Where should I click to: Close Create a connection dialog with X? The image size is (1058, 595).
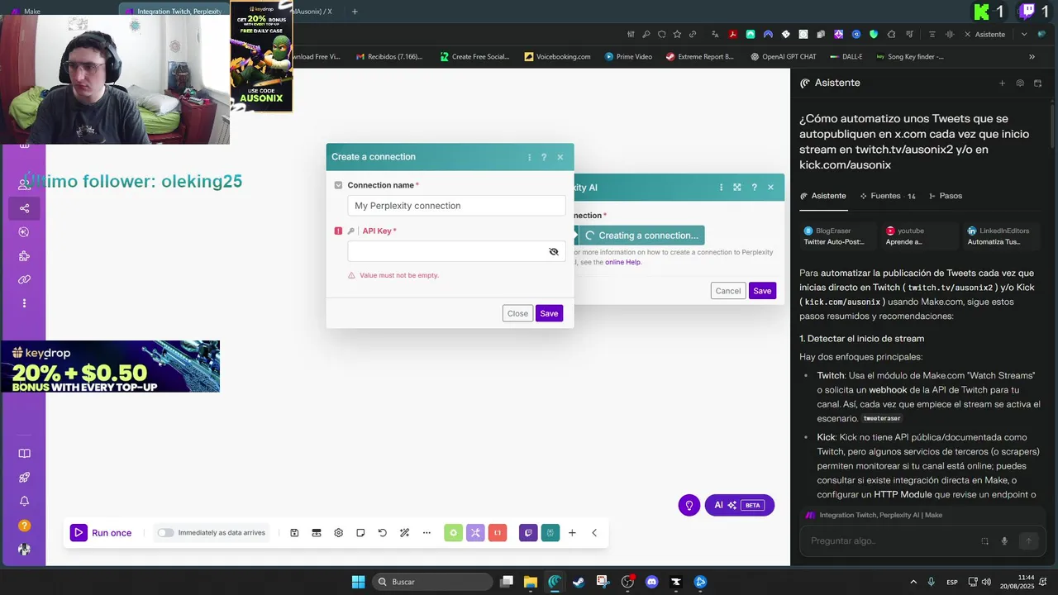(560, 157)
